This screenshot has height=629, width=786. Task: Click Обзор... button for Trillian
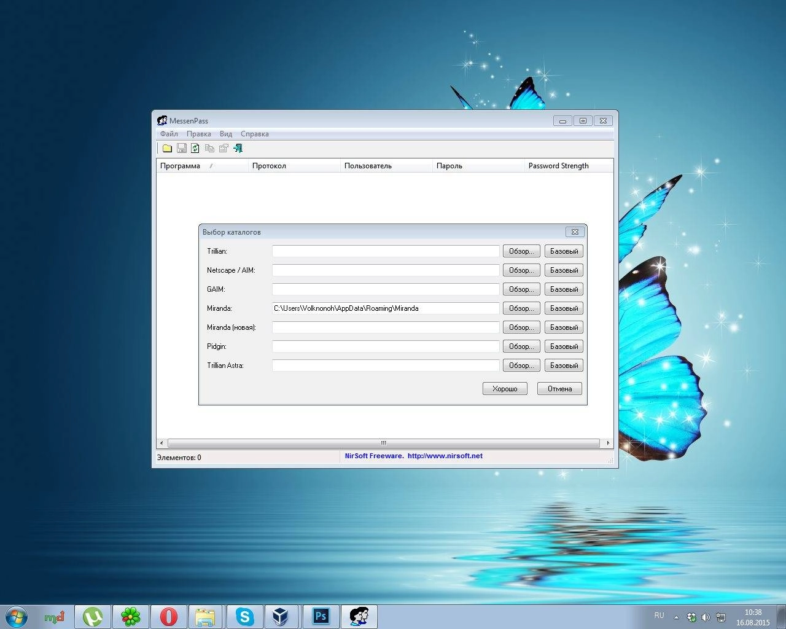click(x=522, y=251)
